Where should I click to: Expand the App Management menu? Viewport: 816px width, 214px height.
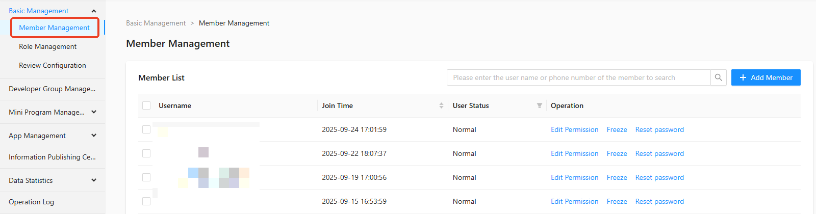coord(94,136)
